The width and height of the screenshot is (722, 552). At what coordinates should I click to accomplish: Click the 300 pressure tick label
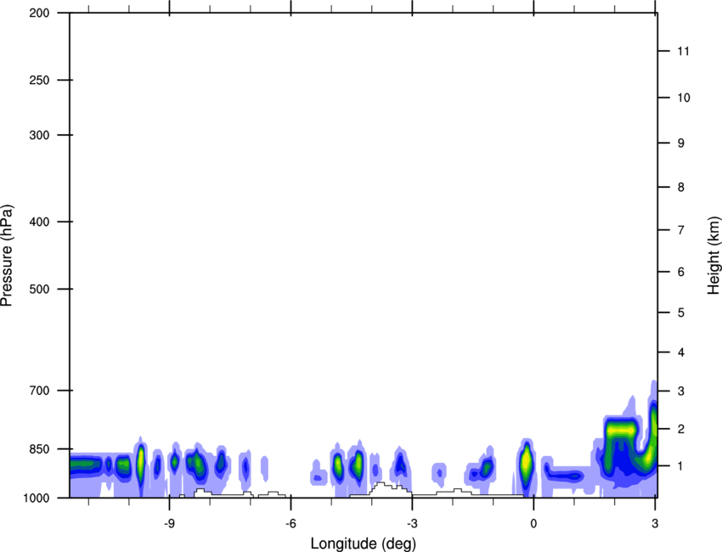click(39, 135)
